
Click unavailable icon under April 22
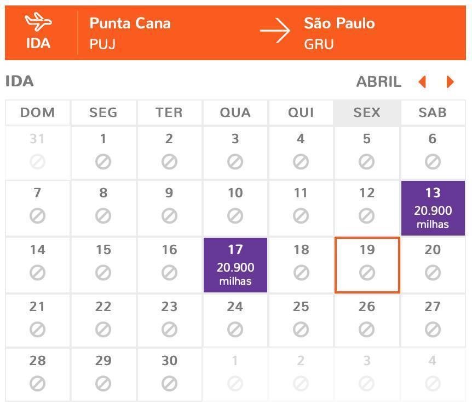103,330
